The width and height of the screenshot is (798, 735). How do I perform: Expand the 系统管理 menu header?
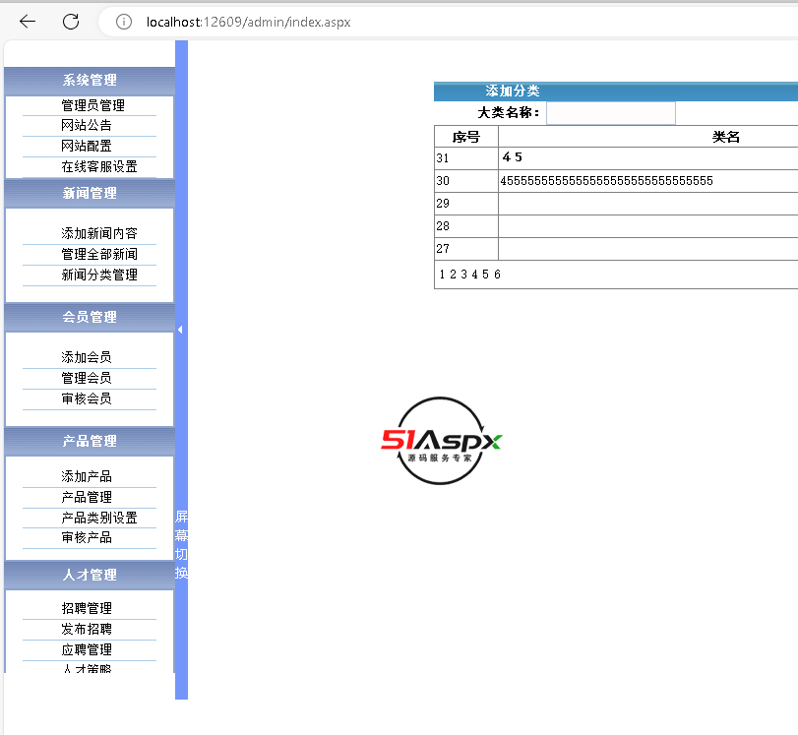pos(90,80)
